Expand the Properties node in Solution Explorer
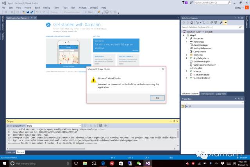The image size is (250, 167). pos(186,38)
